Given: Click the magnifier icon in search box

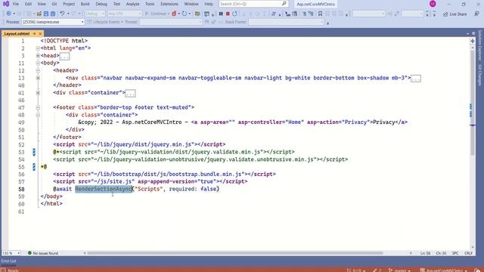Looking at the screenshot, I should tap(284, 4).
